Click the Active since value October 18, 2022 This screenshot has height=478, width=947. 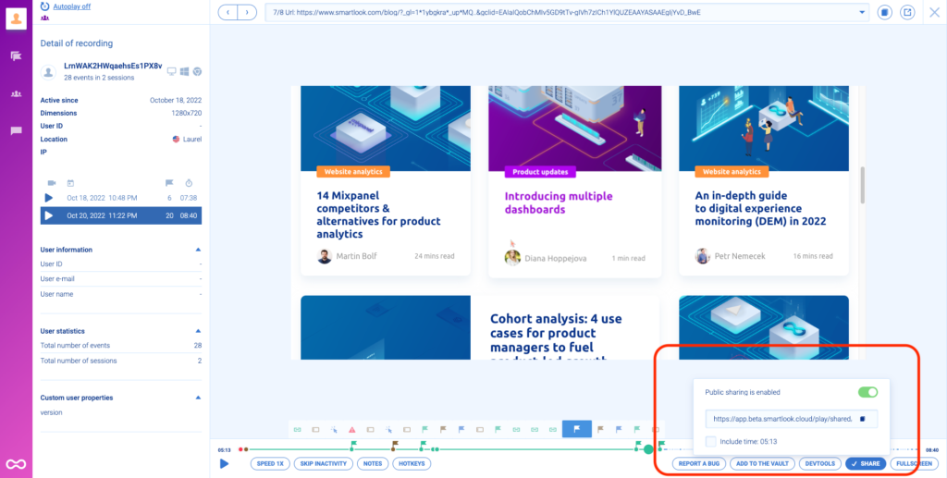click(x=176, y=100)
